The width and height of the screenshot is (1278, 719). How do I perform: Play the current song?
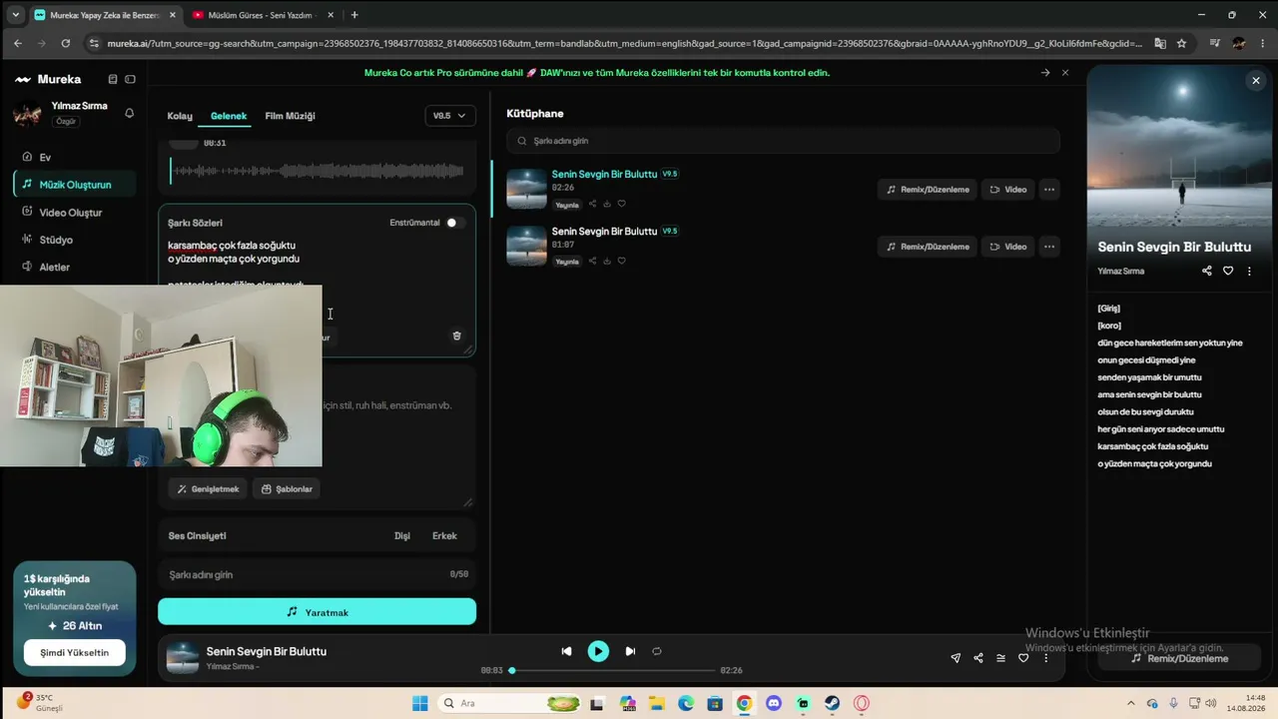(x=598, y=651)
